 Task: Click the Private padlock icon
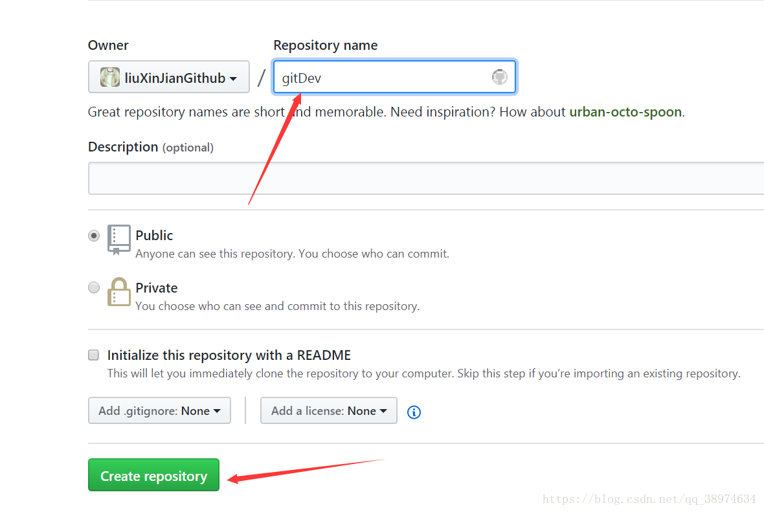[x=119, y=292]
